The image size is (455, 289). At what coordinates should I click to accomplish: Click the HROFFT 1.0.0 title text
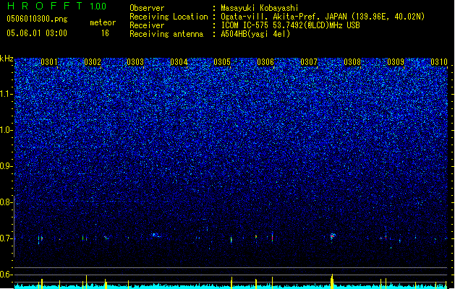pos(56,6)
